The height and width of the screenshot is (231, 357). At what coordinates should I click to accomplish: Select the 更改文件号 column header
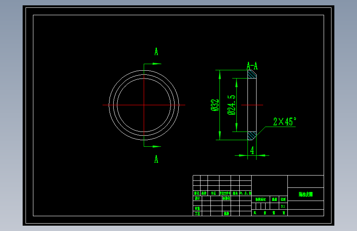pyautogui.click(x=225, y=193)
